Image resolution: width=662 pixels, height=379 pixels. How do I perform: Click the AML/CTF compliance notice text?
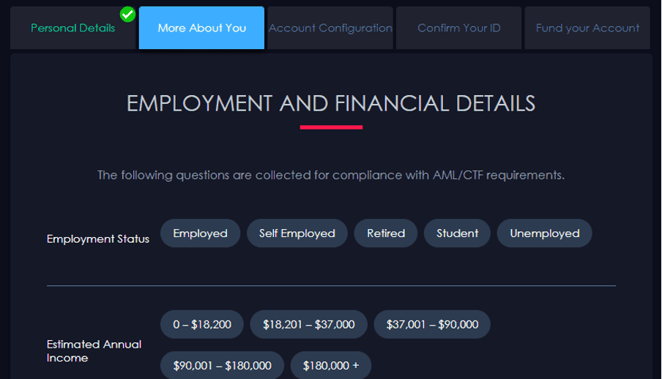331,175
